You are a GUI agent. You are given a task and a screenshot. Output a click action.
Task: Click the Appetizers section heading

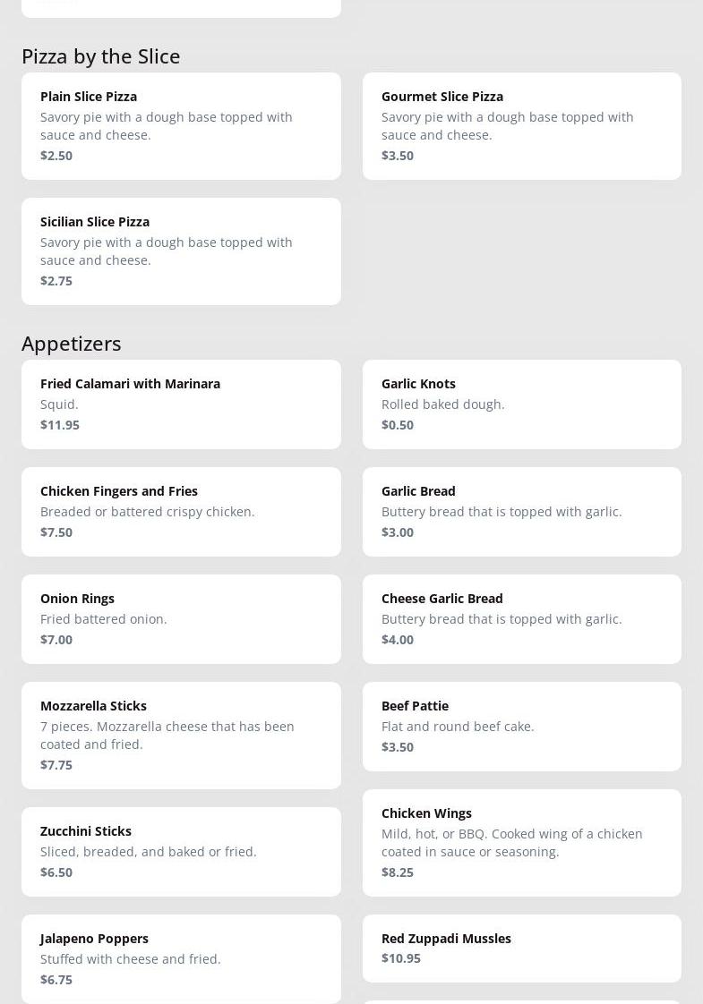[72, 343]
